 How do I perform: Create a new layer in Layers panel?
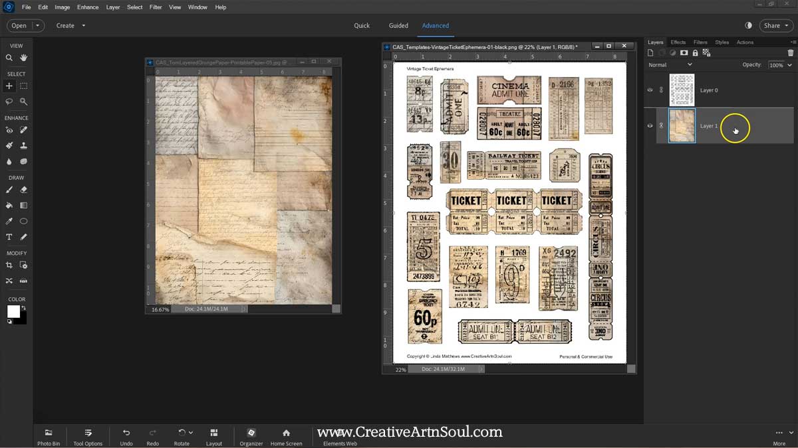pos(651,53)
